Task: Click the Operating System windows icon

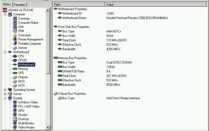Action: click(10, 90)
